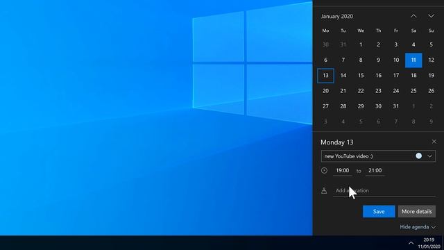Close the Monday 13 event panel
Viewport: 444px width, 250px height.
point(434,142)
